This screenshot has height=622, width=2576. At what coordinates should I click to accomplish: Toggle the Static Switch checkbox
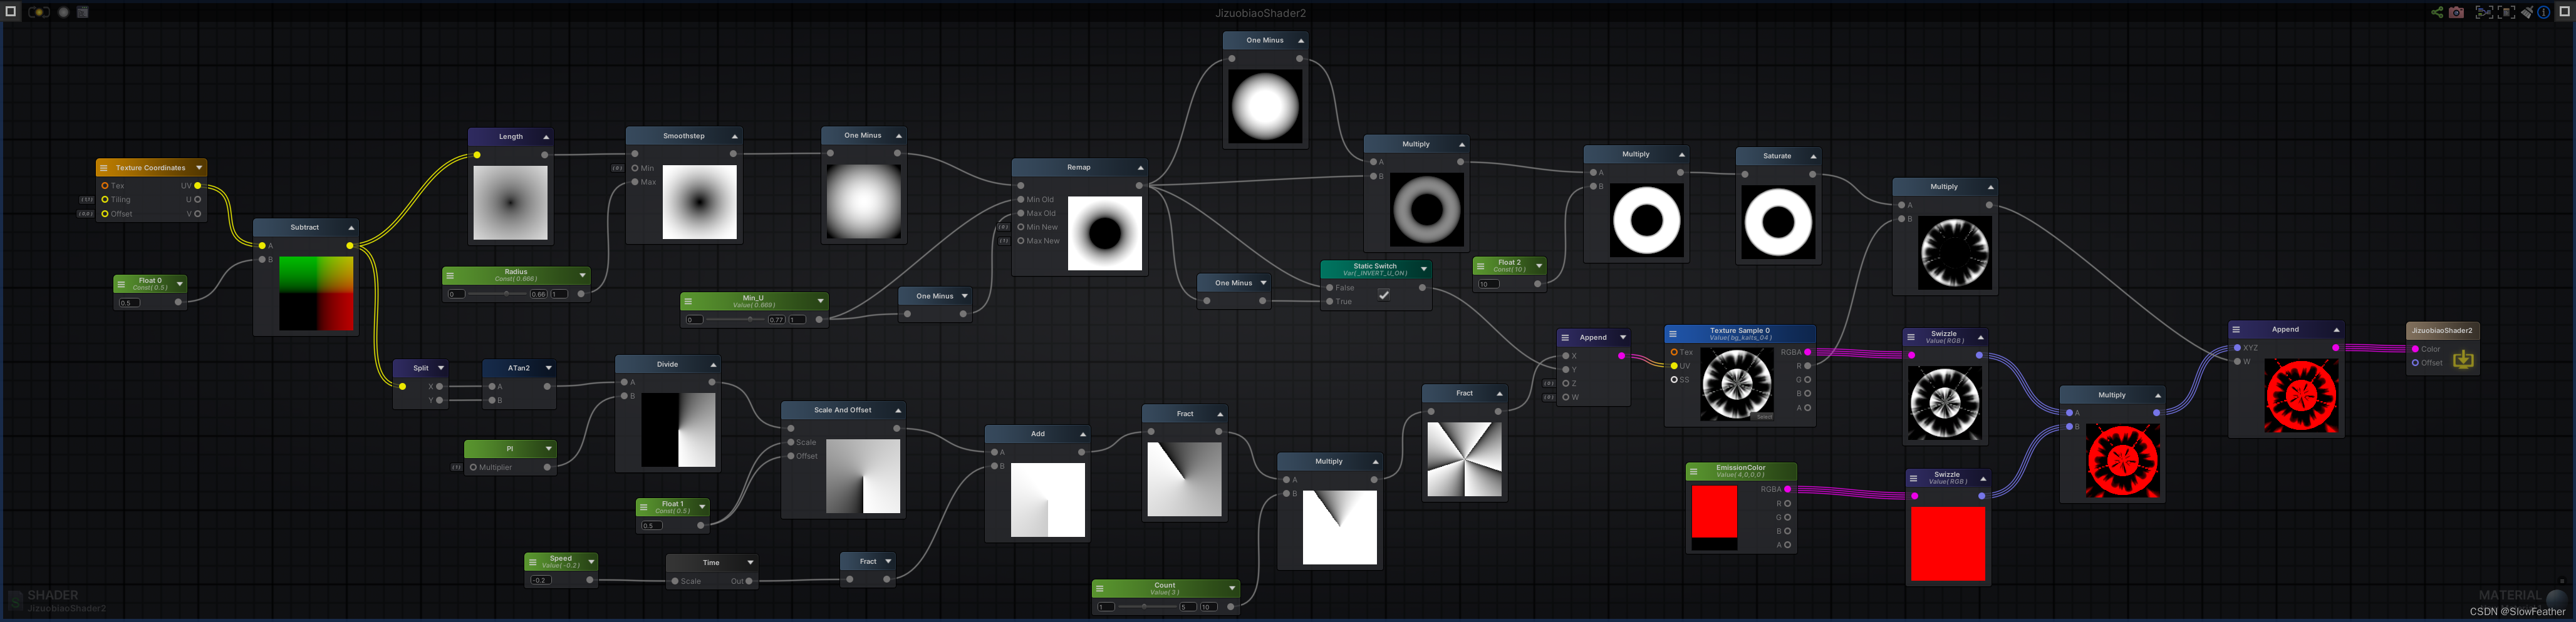[x=1384, y=295]
